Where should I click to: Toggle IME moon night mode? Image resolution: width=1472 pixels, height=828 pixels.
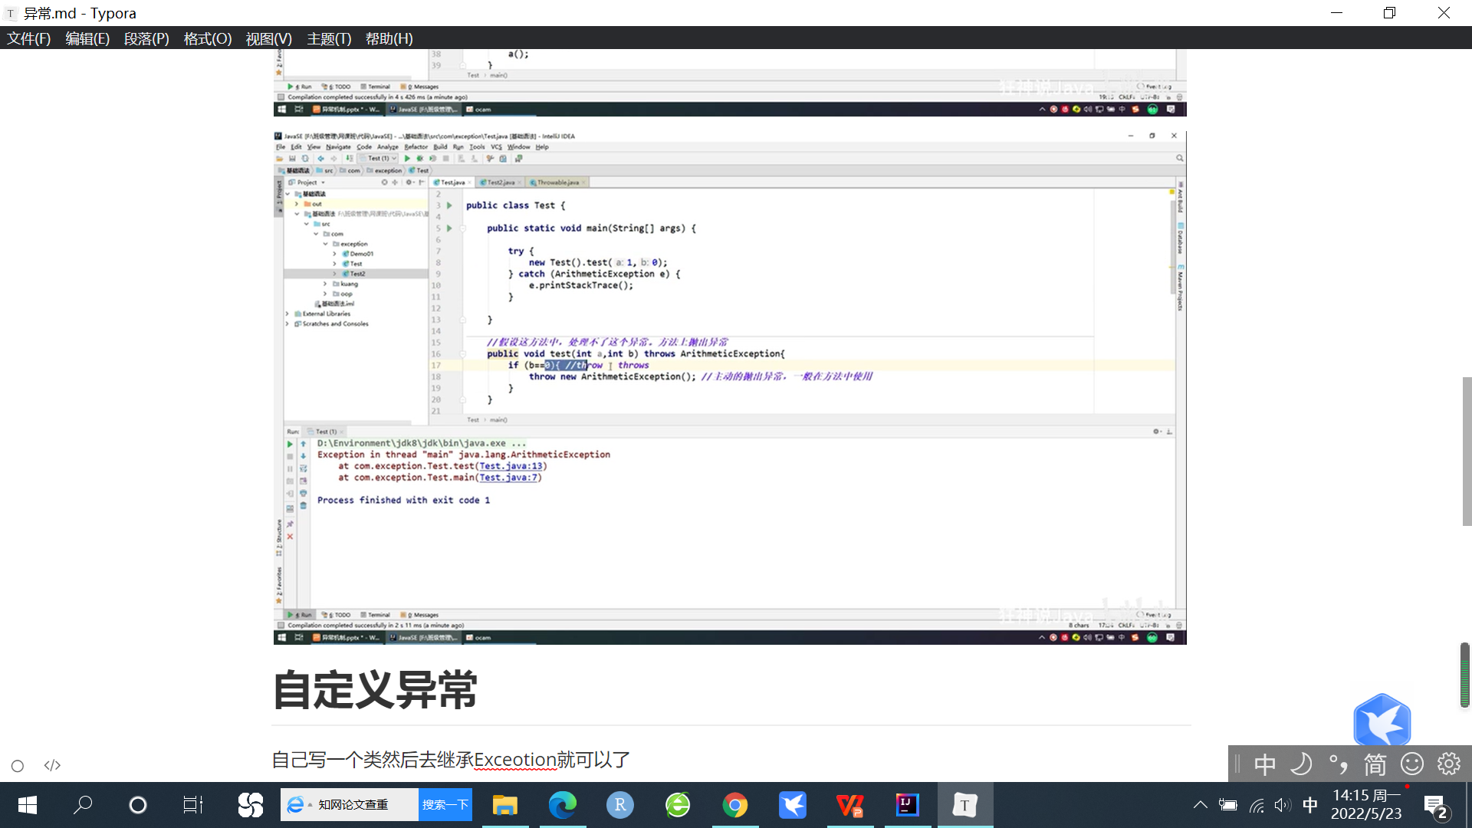tap(1301, 764)
